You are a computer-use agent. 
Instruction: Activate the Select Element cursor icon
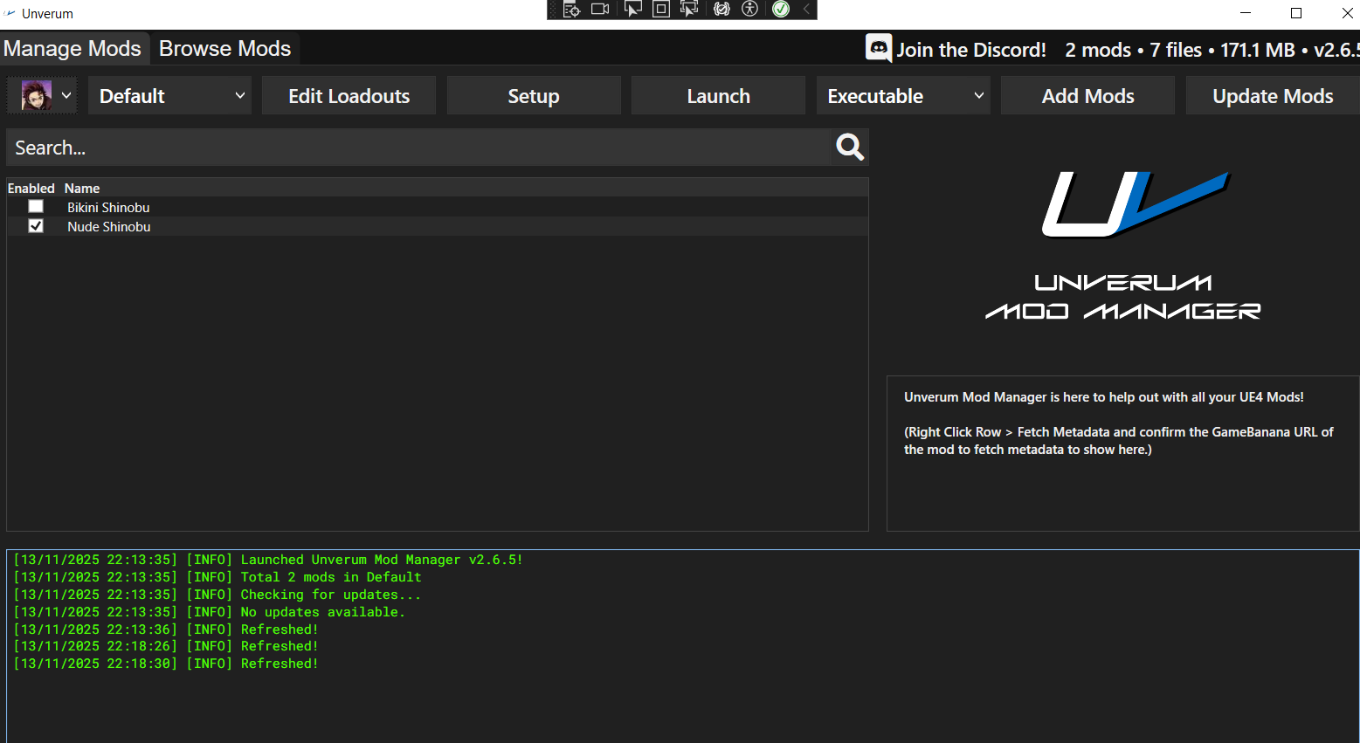[x=632, y=10]
